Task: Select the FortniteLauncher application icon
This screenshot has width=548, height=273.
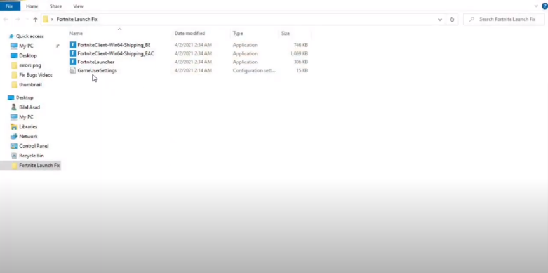Action: (72, 62)
